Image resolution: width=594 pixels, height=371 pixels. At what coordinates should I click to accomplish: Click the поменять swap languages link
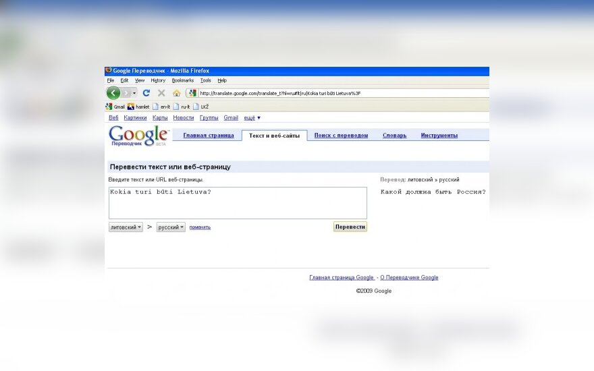click(200, 227)
